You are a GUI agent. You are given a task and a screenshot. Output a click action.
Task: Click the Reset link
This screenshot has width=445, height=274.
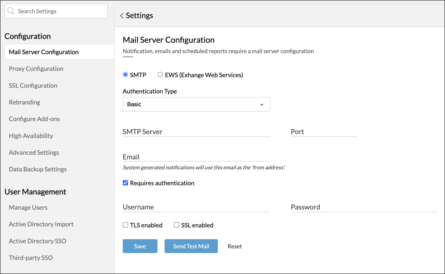(x=235, y=246)
